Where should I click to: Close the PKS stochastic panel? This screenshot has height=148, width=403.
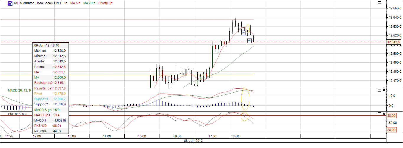[x=384, y=114]
